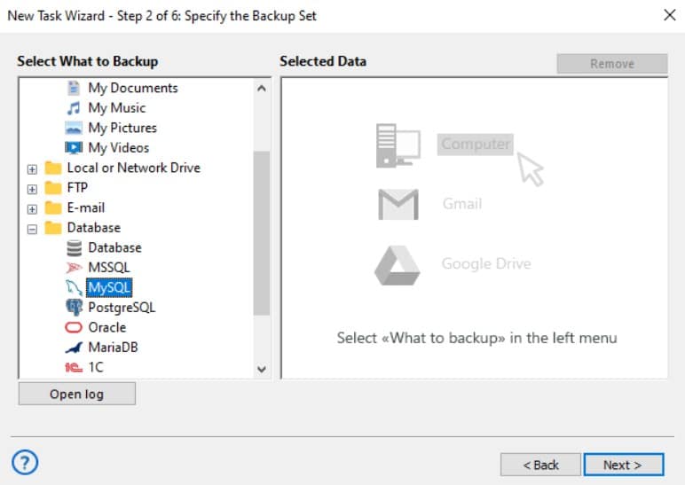The width and height of the screenshot is (685, 485).
Task: Click the MSSQL server icon
Action: pos(74,268)
